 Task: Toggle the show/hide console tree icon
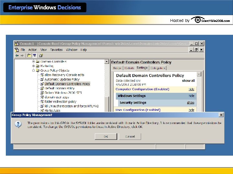click(x=35, y=55)
